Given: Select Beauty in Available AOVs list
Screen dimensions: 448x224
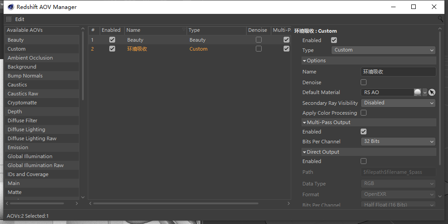Looking at the screenshot, I should pyautogui.click(x=42, y=40).
